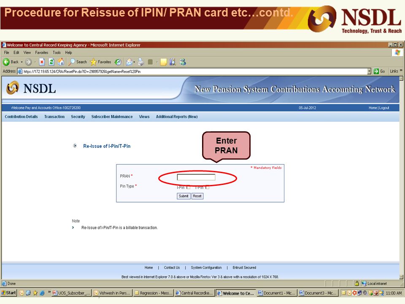Click the Mail envelope toolbar icon
405x304 pixels.
coord(129,62)
